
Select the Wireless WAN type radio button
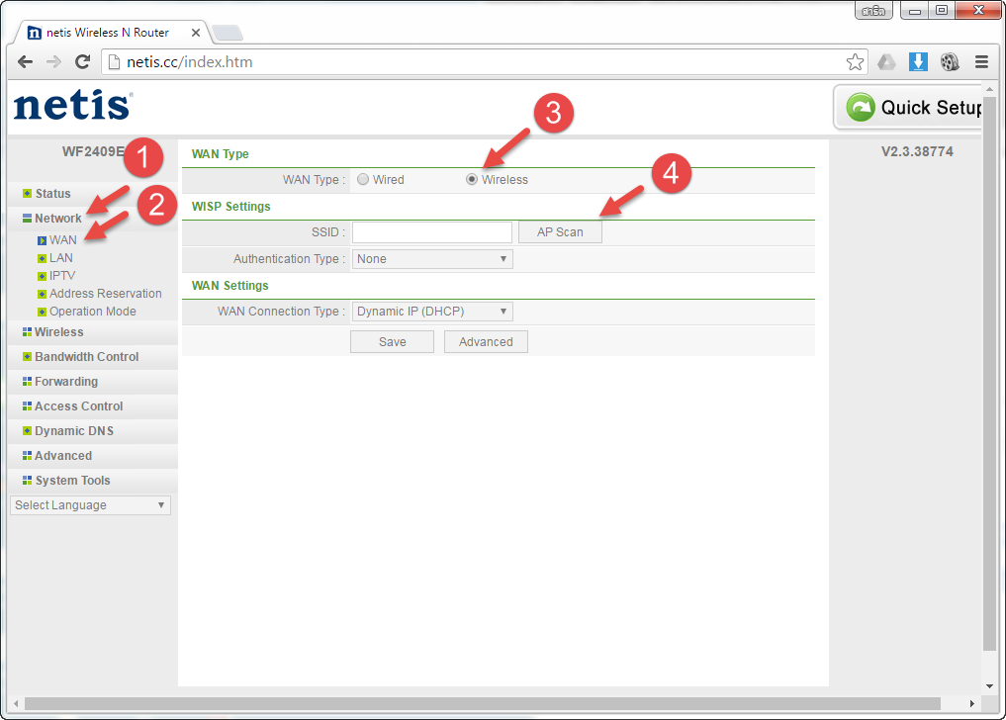click(472, 180)
